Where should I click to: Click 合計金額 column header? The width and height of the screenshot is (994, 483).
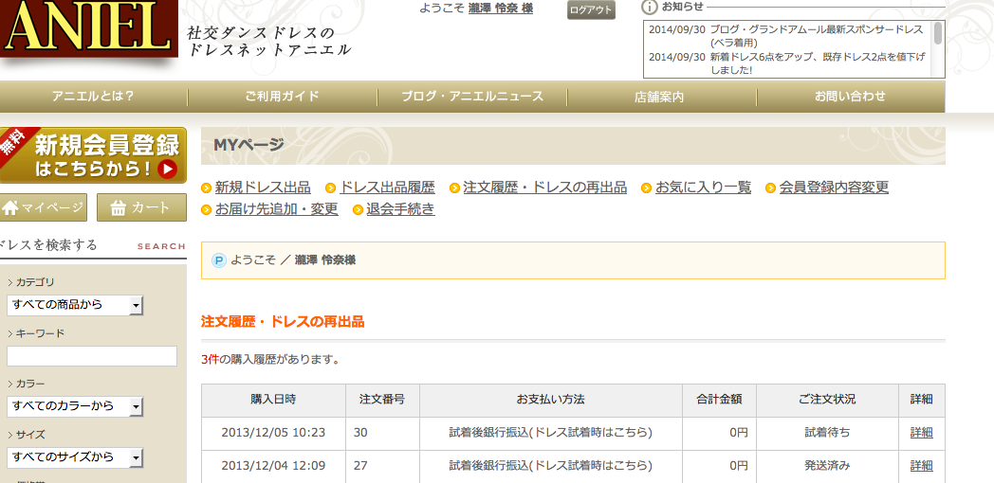pos(719,400)
